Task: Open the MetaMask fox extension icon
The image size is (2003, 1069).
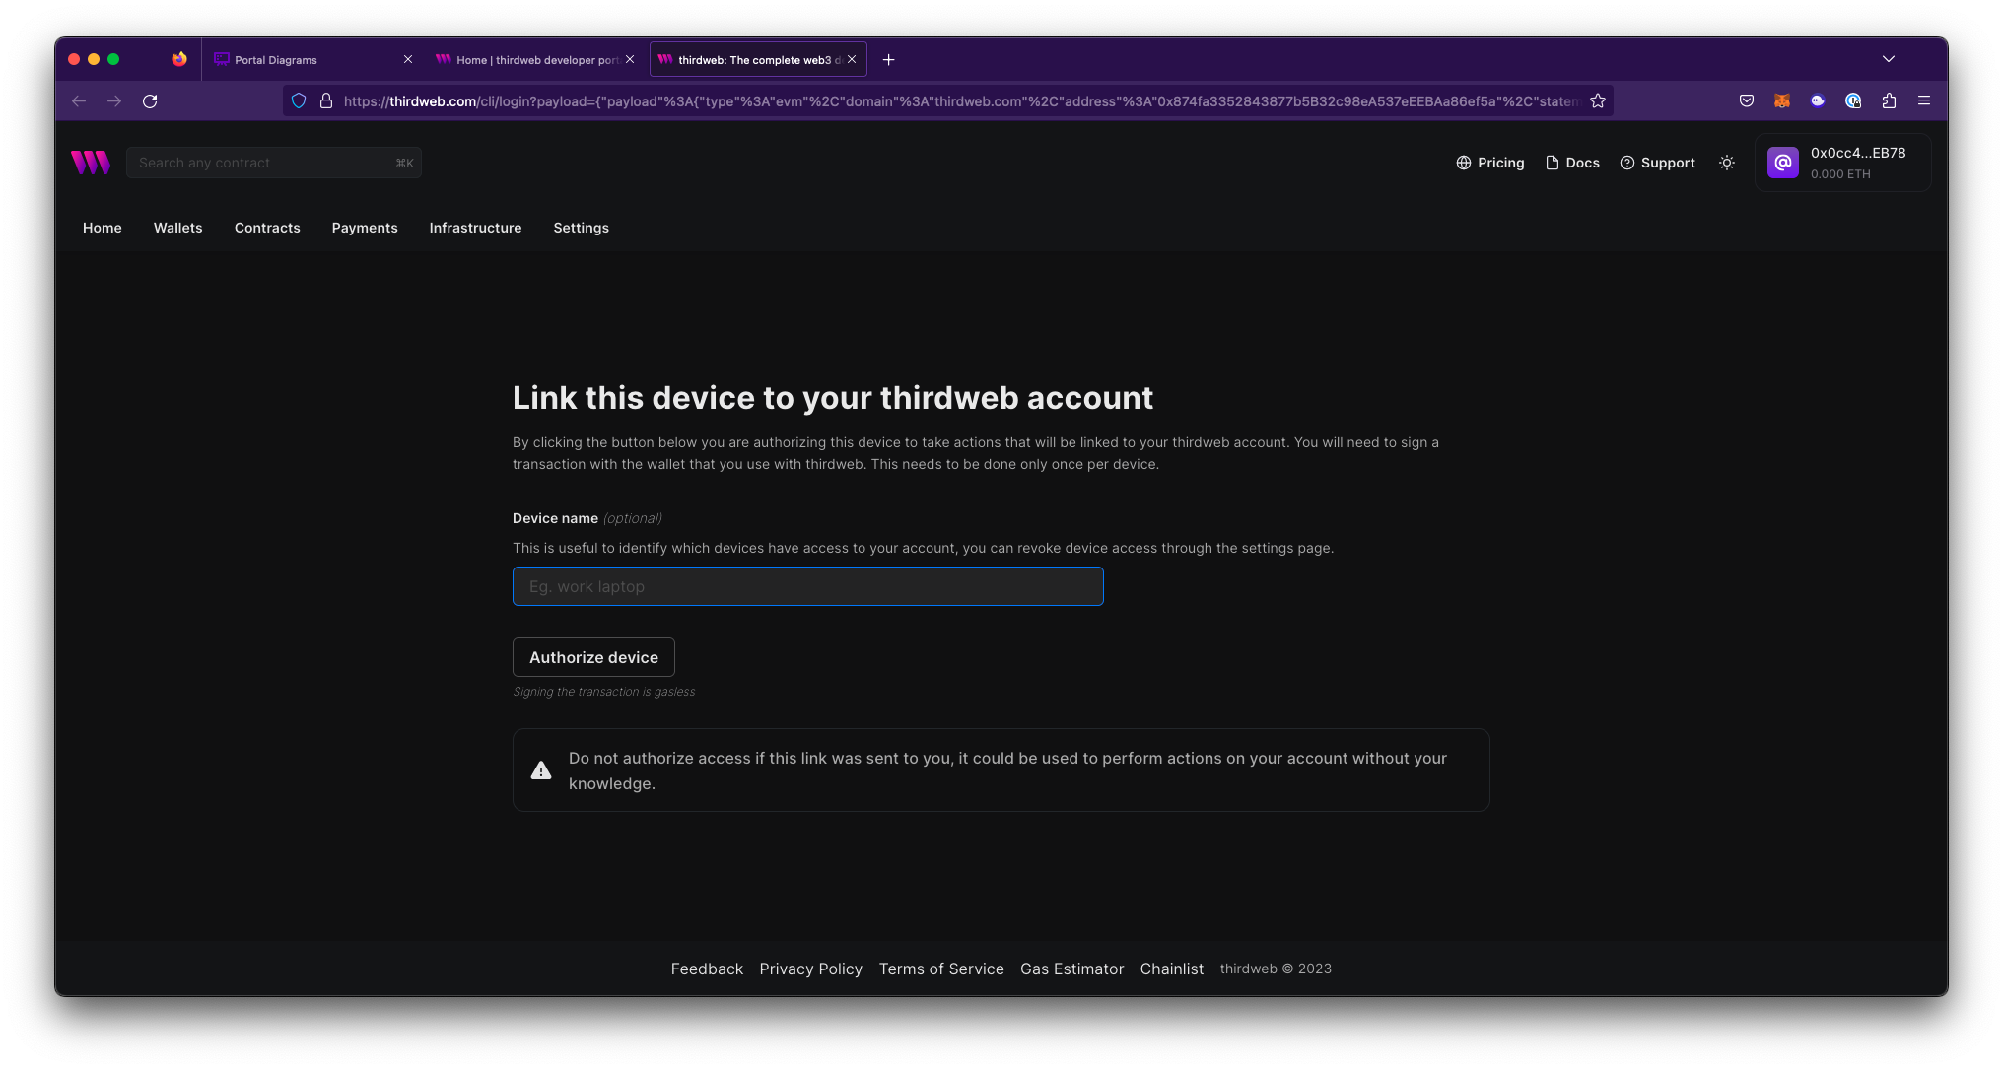Action: [1781, 100]
